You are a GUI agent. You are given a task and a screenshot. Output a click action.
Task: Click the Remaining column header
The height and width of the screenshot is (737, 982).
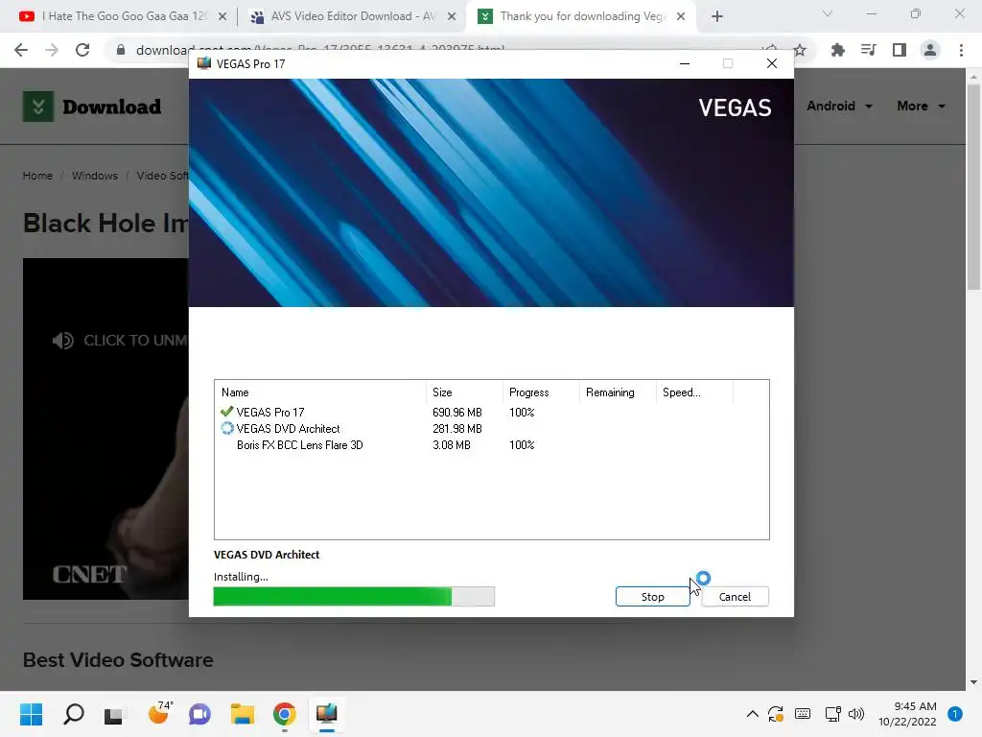click(x=617, y=392)
